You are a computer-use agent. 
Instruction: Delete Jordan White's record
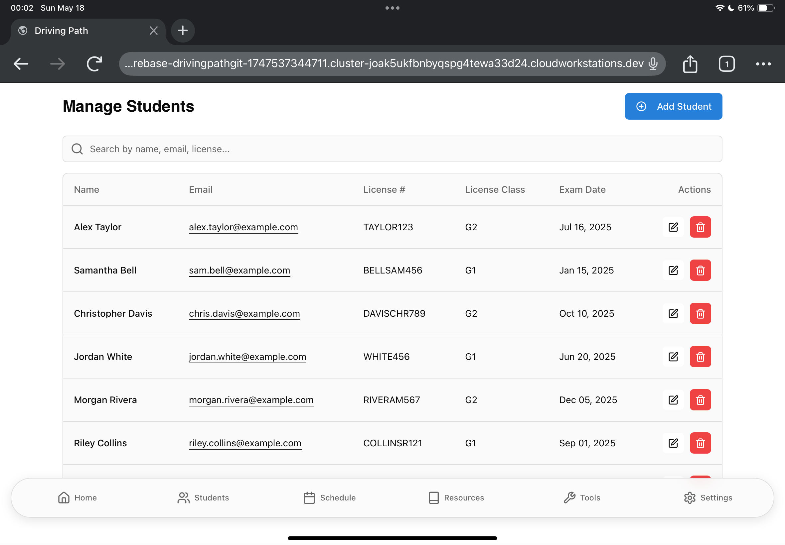[700, 357]
